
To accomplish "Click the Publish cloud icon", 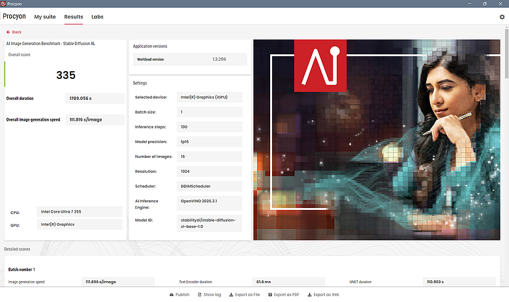I will pos(172,295).
